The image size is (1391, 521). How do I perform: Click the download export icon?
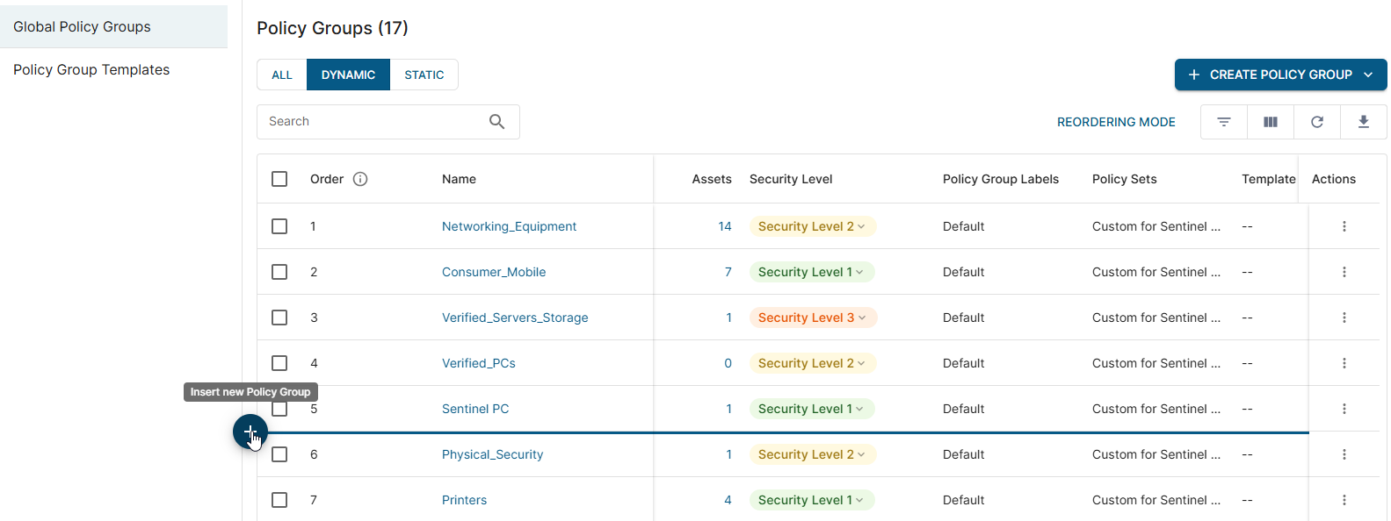(1363, 122)
